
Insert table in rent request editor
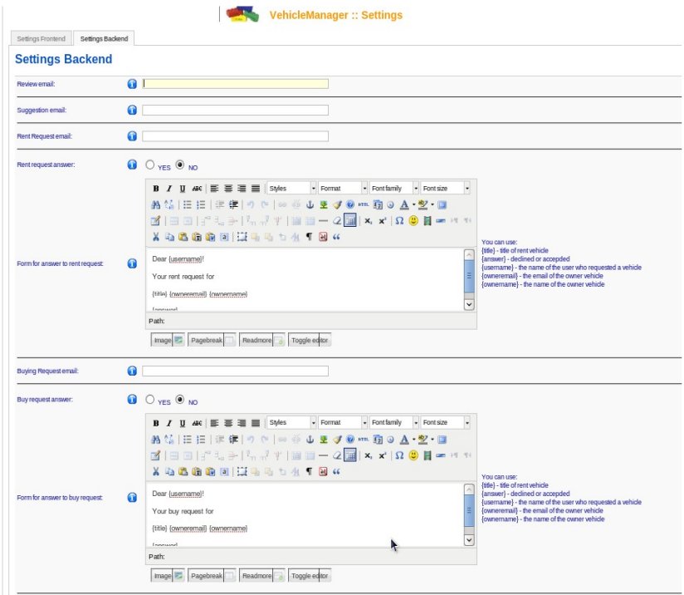(350, 220)
